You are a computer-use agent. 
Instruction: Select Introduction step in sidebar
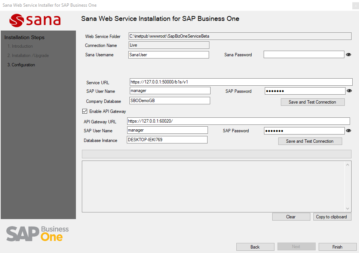tap(20, 46)
